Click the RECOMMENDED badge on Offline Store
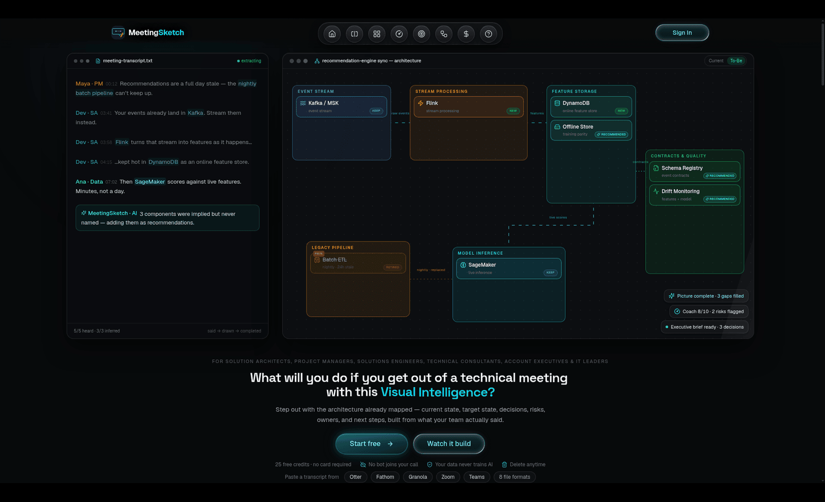 (612, 134)
